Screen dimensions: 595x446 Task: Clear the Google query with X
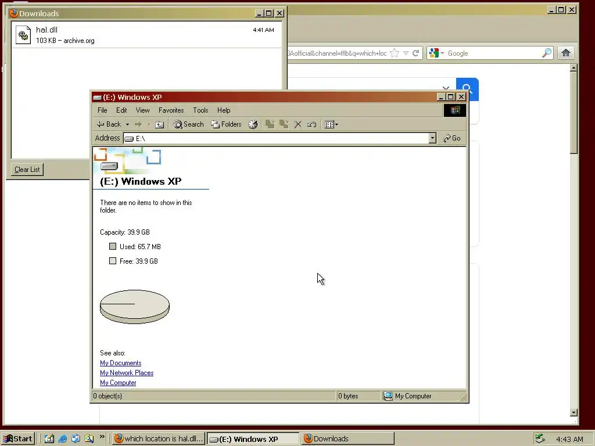click(446, 89)
